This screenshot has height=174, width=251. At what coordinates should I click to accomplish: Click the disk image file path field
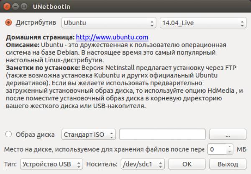(162, 134)
